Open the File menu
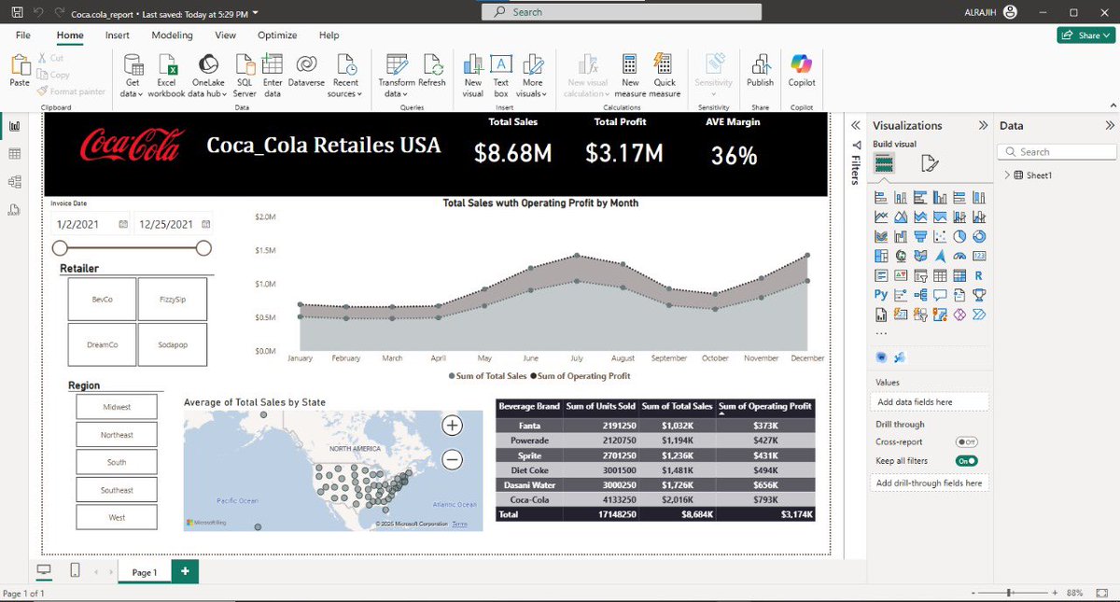Screen dimensions: 1120x602 [23, 35]
